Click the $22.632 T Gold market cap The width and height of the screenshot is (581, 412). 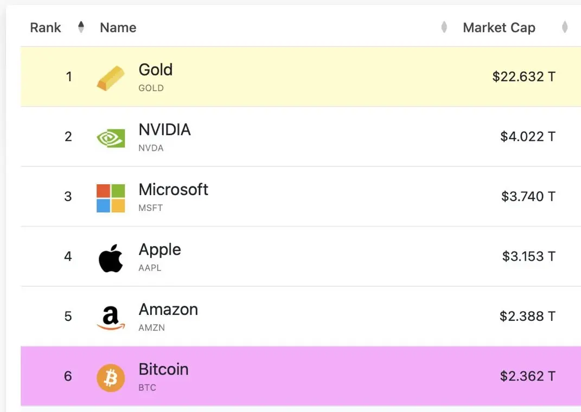point(524,76)
